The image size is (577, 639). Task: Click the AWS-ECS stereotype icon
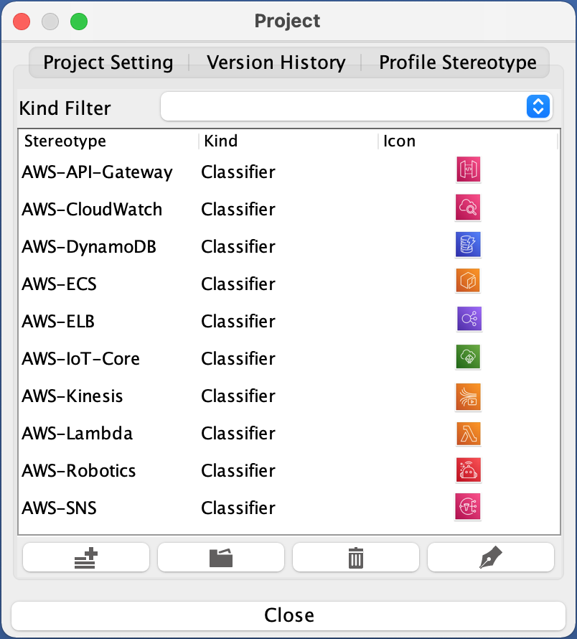[x=468, y=281]
